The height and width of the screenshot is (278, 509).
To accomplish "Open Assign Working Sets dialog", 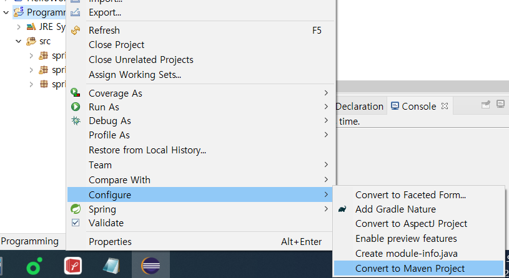I will click(200, 75).
